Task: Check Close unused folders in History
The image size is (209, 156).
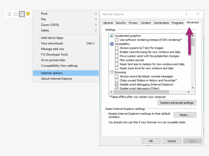Action: [117, 80]
